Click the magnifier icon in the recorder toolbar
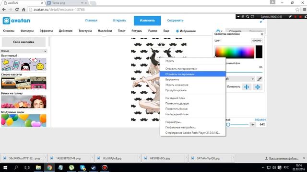The image size is (307, 172). tap(248, 17)
